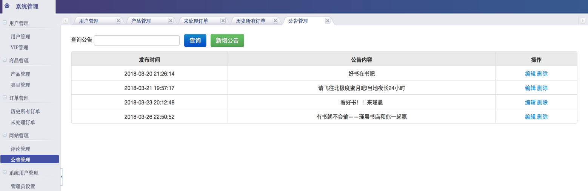Delete the 看好书！！来瑾晨 announcement
This screenshot has width=588, height=191.
pos(542,102)
